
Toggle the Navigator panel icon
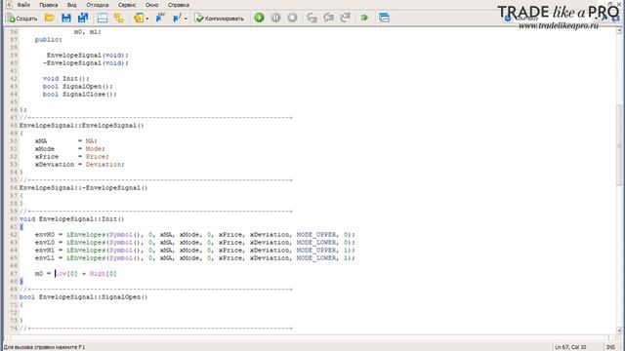click(x=103, y=18)
